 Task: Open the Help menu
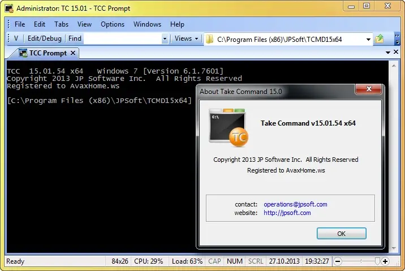pos(177,24)
